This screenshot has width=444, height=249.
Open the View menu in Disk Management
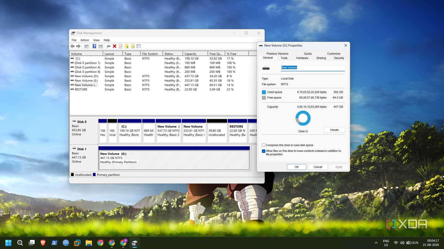[x=96, y=40]
